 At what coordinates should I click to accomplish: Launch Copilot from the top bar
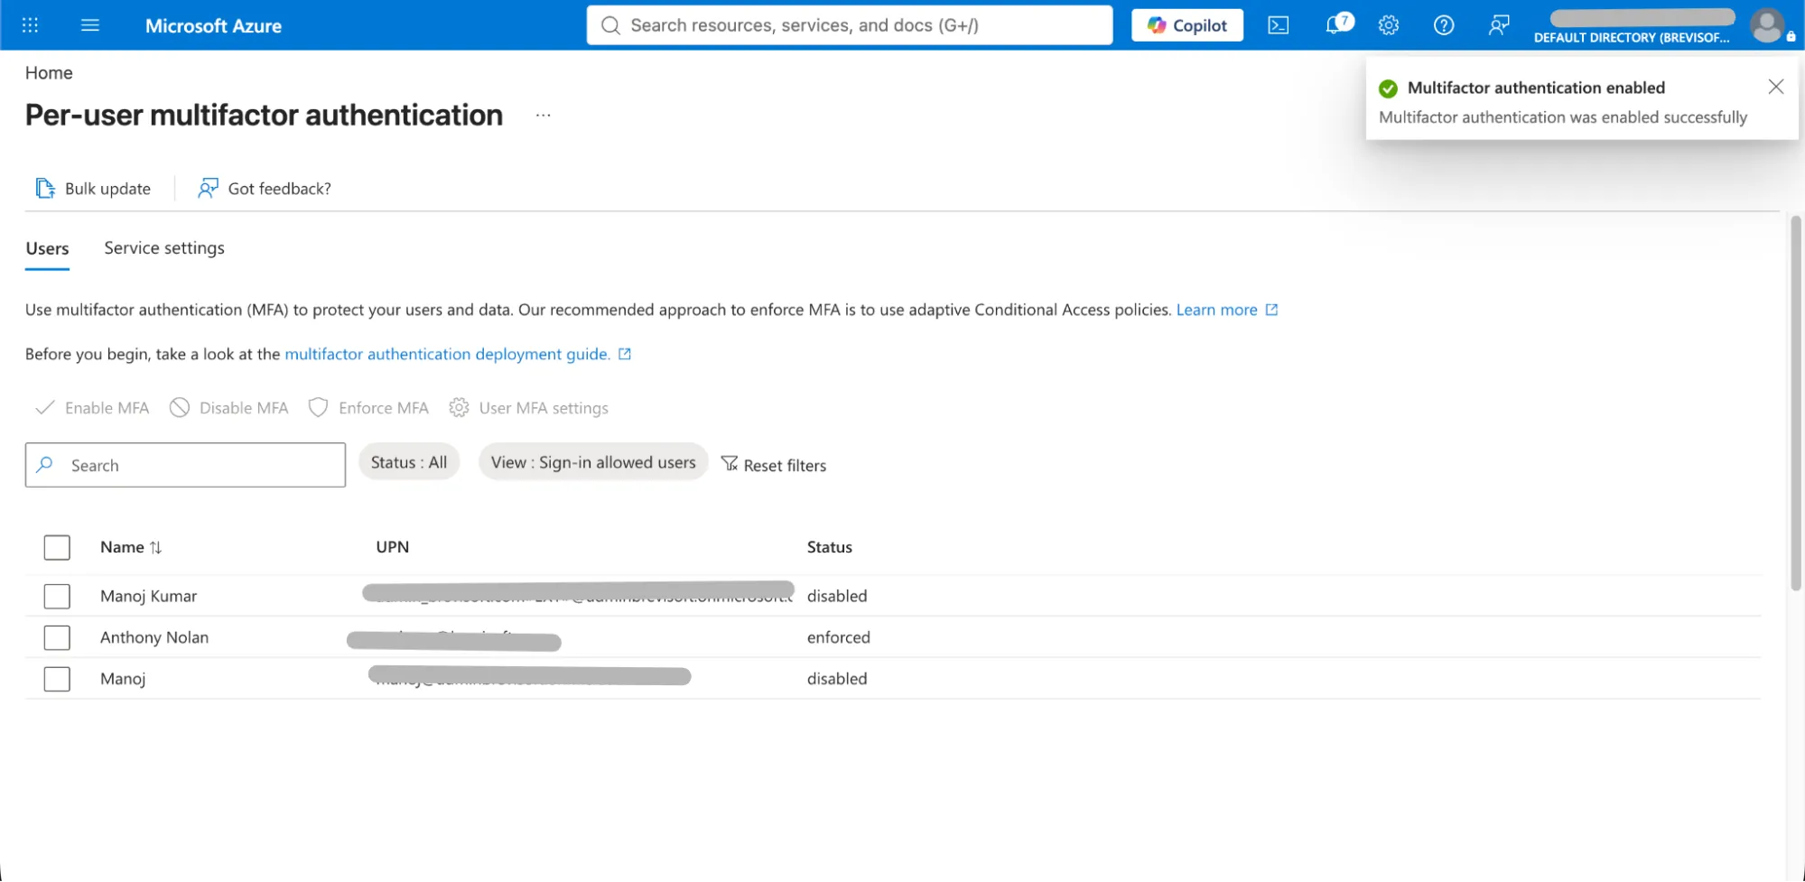pos(1186,25)
